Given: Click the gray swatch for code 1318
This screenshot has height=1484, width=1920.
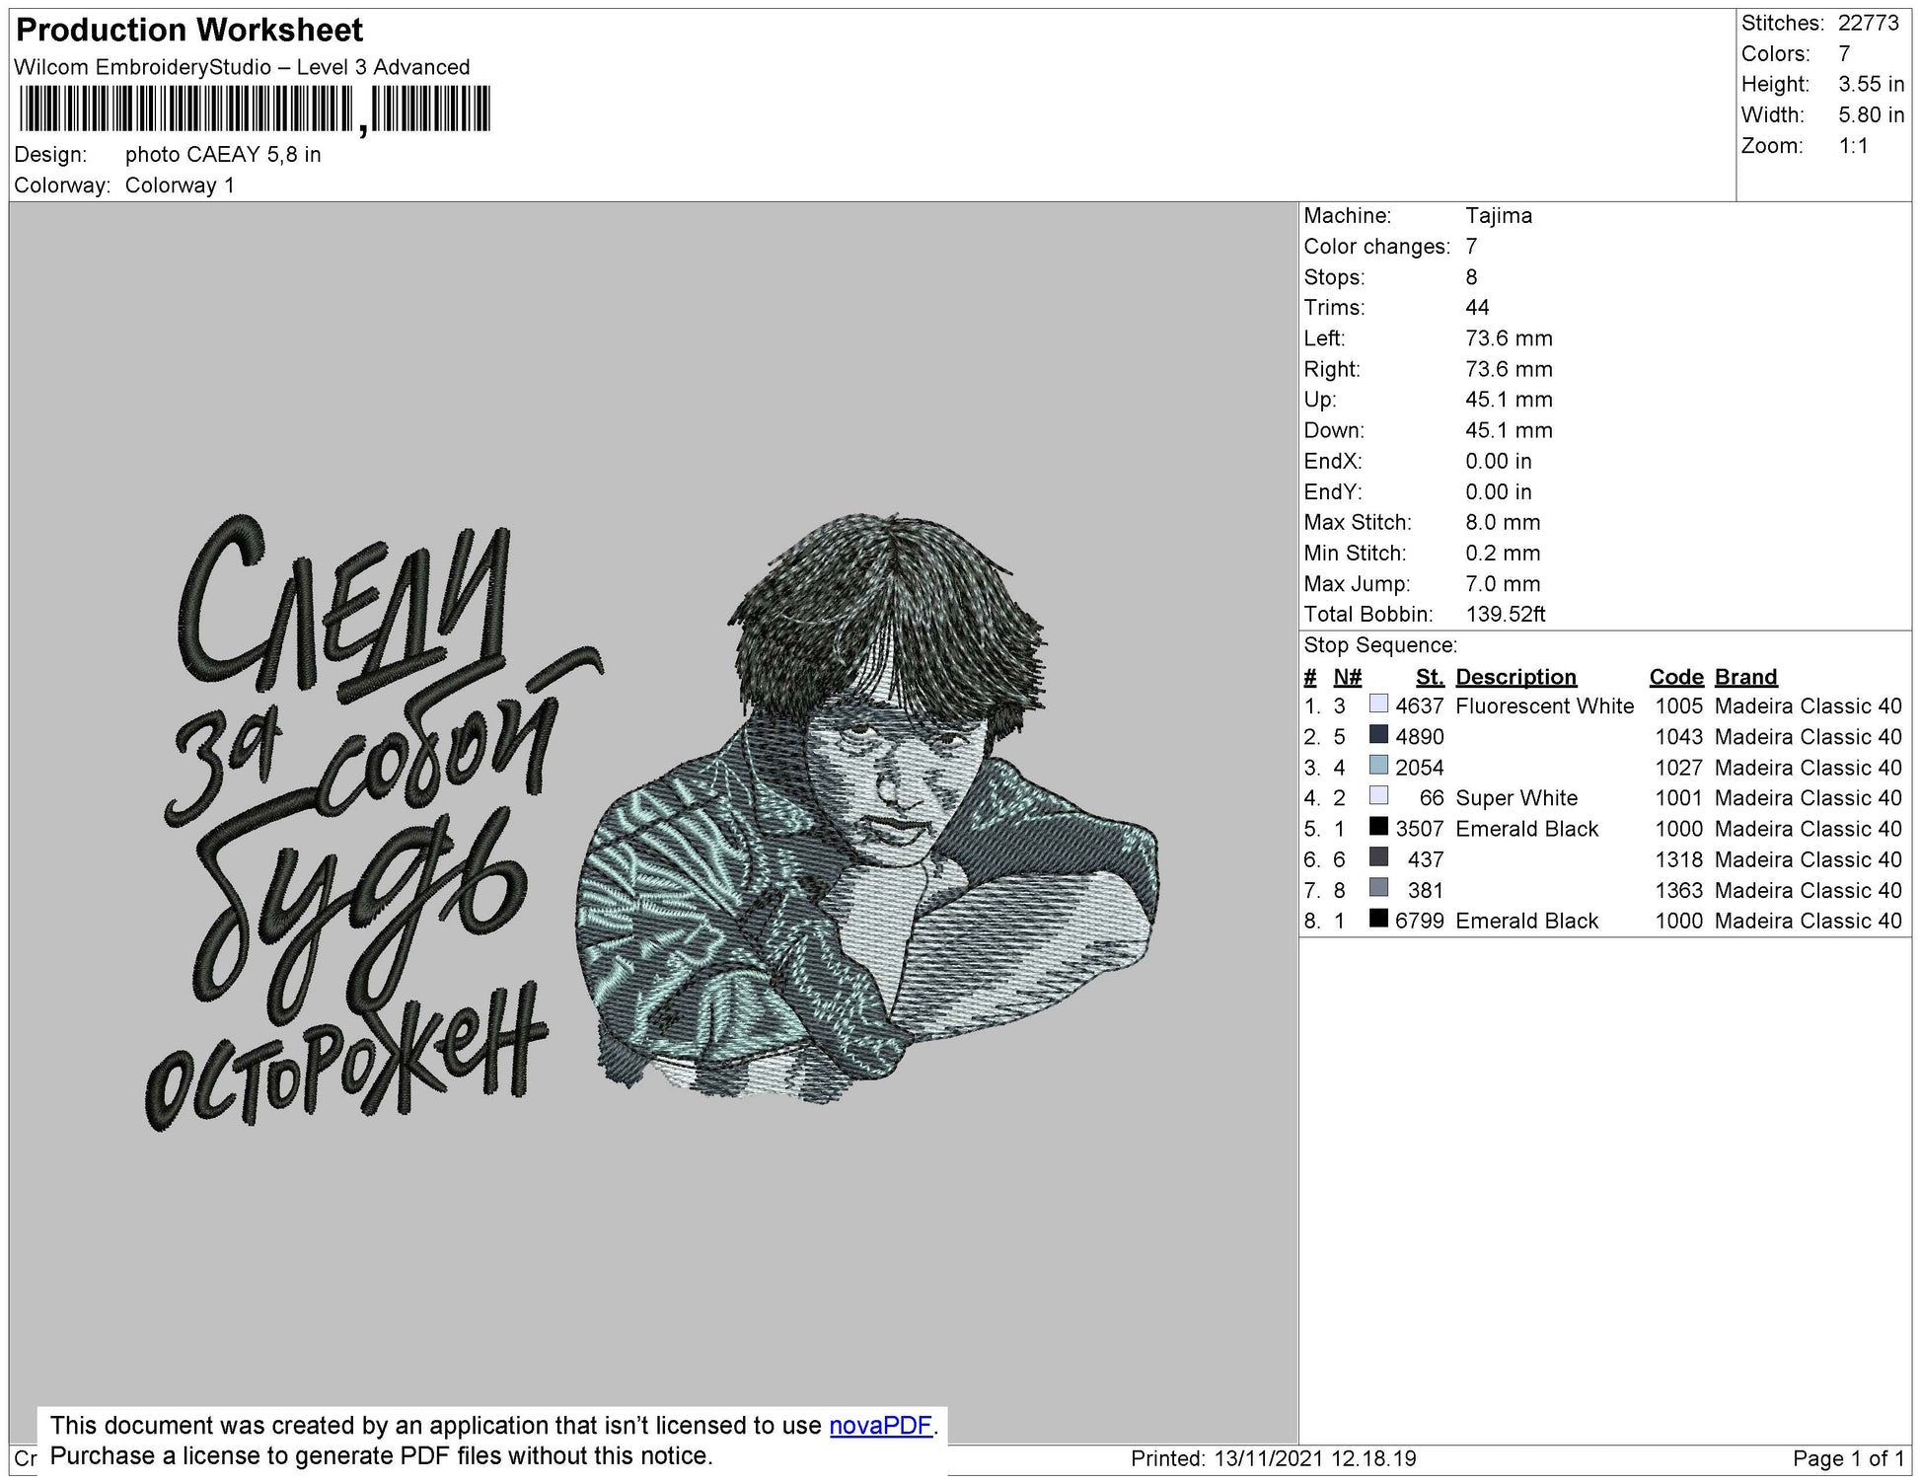Looking at the screenshot, I should tap(1378, 857).
